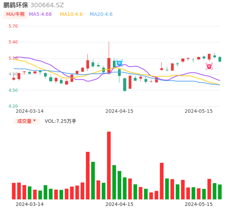The image size is (236, 209).
Task: Click the 2024-04-15 date on the price axis
Action: pos(119,111)
